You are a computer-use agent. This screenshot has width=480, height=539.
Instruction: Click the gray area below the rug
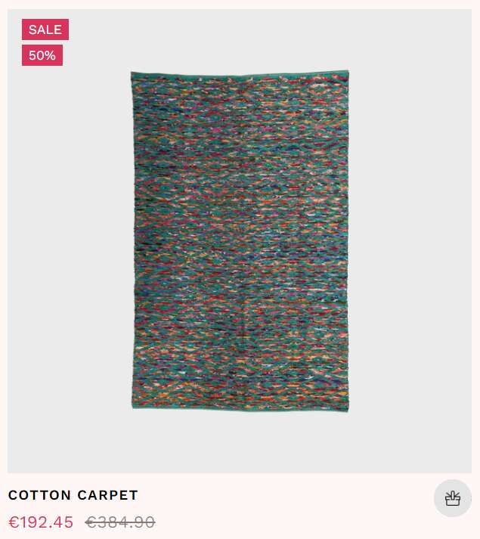coord(240,441)
